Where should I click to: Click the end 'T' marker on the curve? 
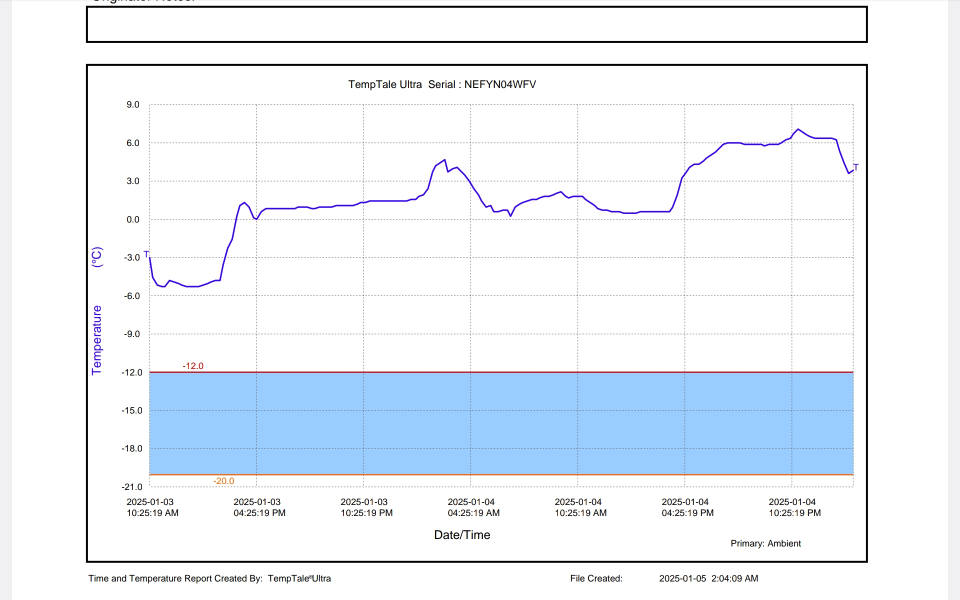[856, 167]
